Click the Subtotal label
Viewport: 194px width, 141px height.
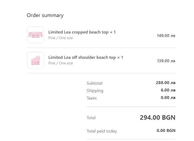click(x=95, y=83)
